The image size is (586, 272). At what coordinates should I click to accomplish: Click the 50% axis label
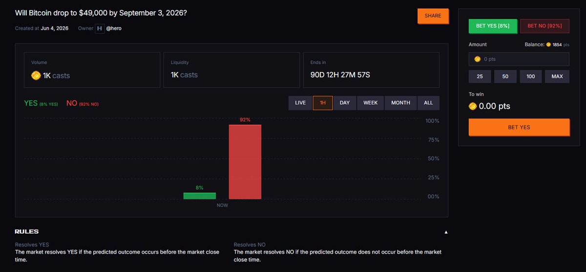(434, 159)
